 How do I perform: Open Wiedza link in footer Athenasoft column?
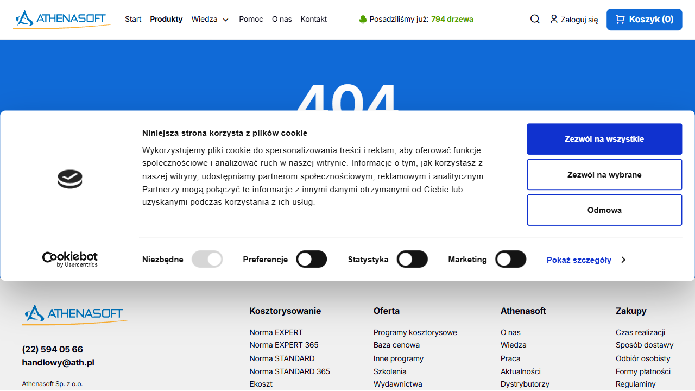[514, 345]
